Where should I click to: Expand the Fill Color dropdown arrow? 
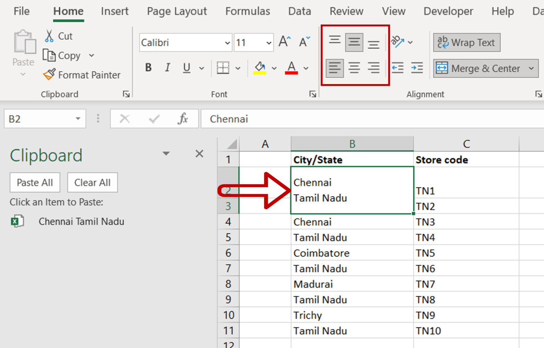[274, 68]
